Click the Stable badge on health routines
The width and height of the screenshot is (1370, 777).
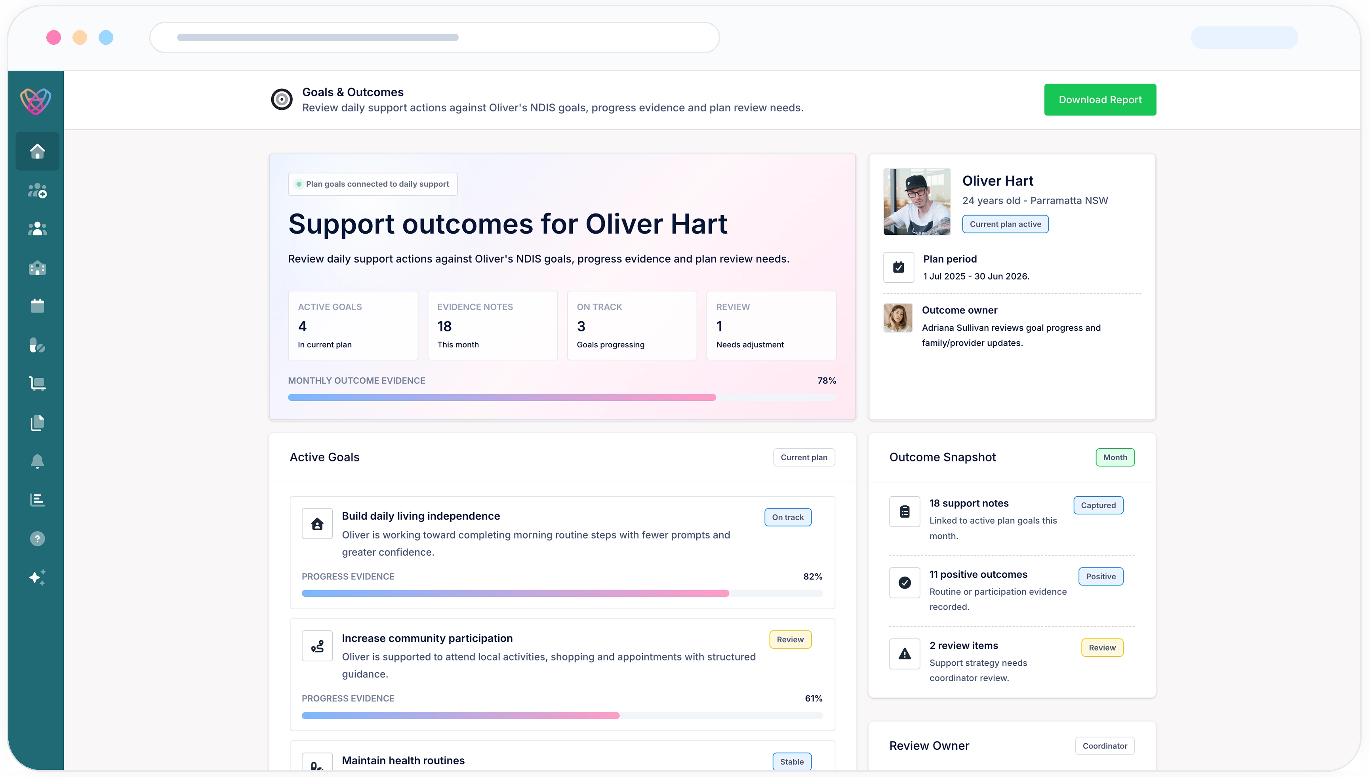click(x=792, y=762)
